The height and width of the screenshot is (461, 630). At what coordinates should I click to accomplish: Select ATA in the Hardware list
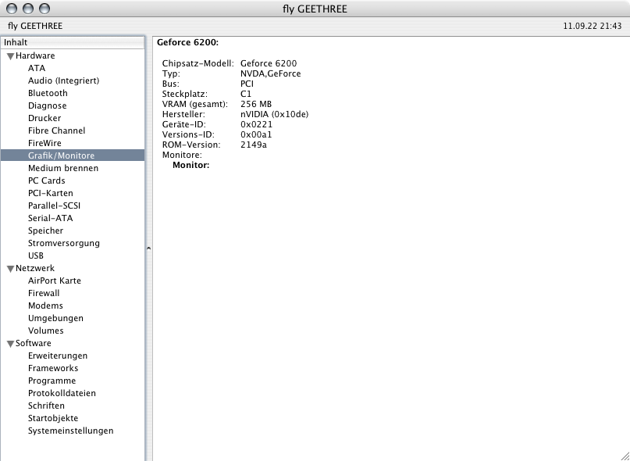pos(37,68)
